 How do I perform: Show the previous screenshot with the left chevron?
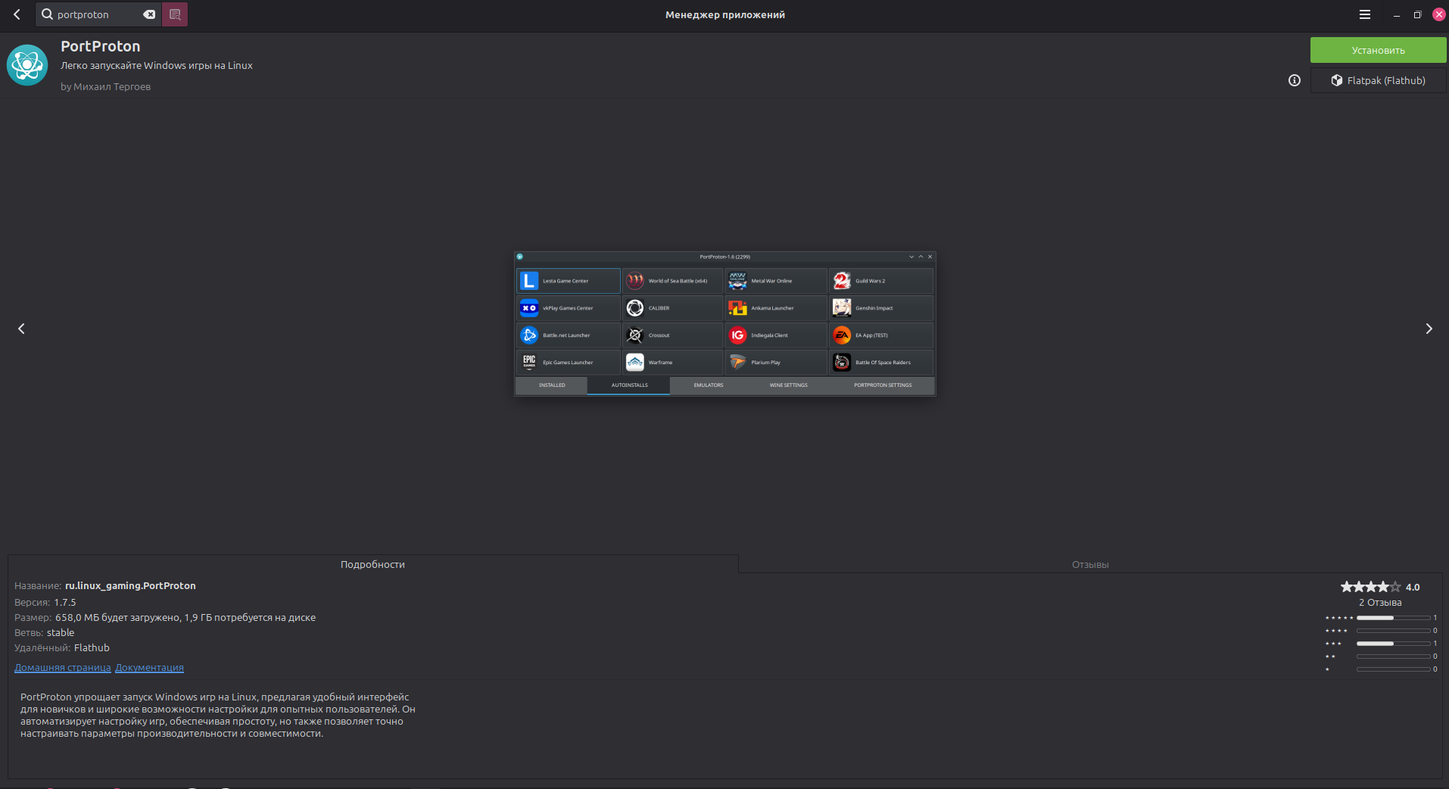[21, 329]
